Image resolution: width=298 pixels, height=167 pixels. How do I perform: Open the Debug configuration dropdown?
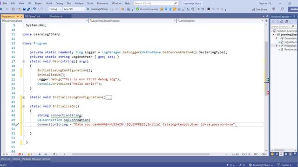[x=55, y=9]
